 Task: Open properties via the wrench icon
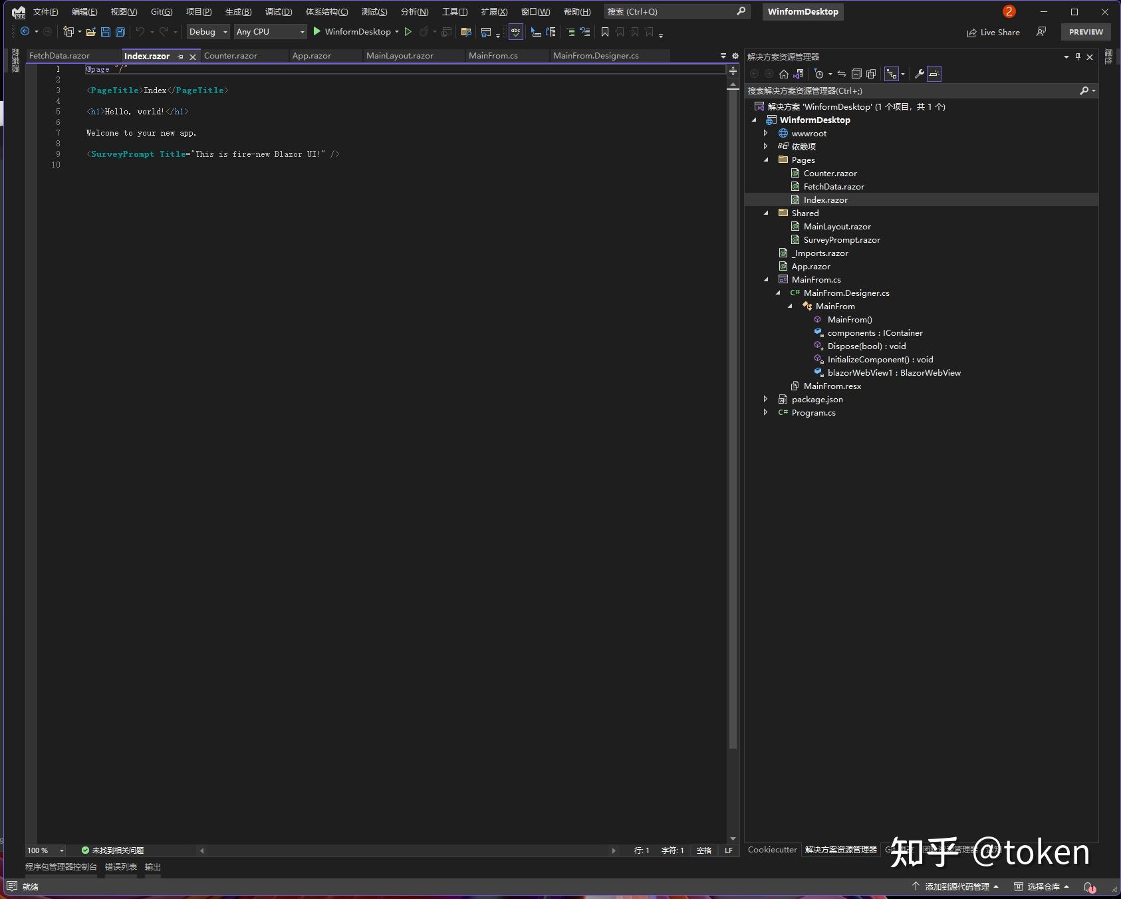click(920, 74)
